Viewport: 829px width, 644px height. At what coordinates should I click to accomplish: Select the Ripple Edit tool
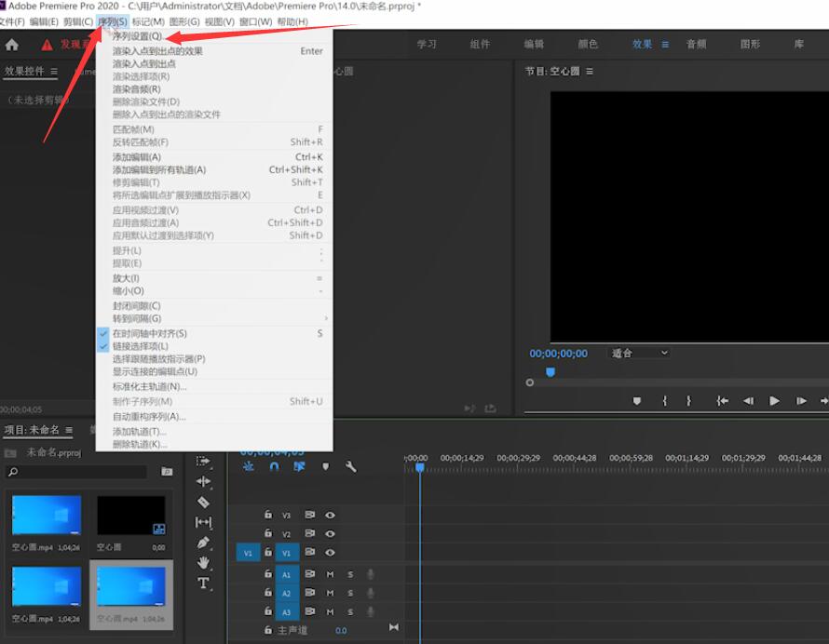[203, 481]
